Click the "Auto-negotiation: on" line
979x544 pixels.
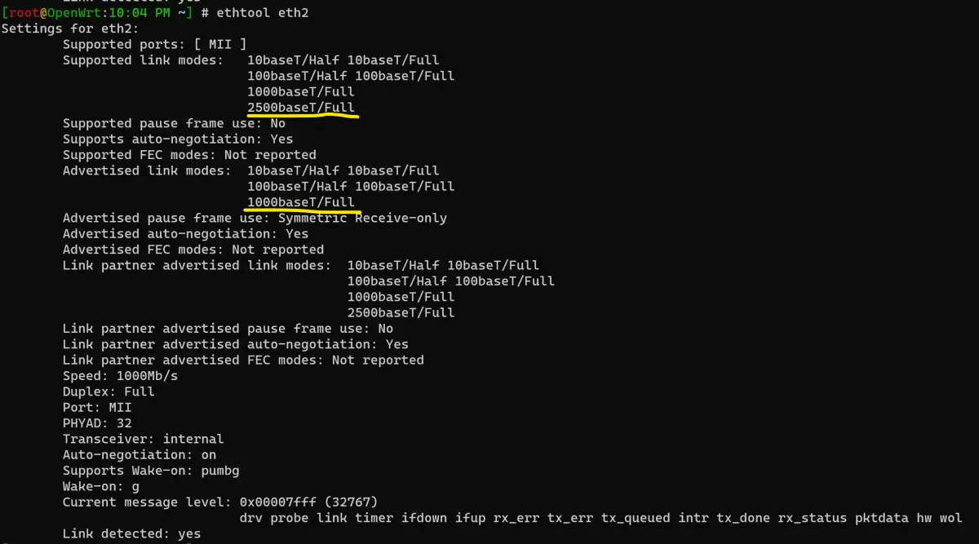[140, 454]
